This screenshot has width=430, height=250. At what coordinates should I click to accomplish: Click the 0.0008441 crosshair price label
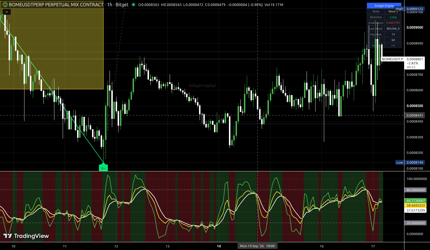(x=414, y=115)
